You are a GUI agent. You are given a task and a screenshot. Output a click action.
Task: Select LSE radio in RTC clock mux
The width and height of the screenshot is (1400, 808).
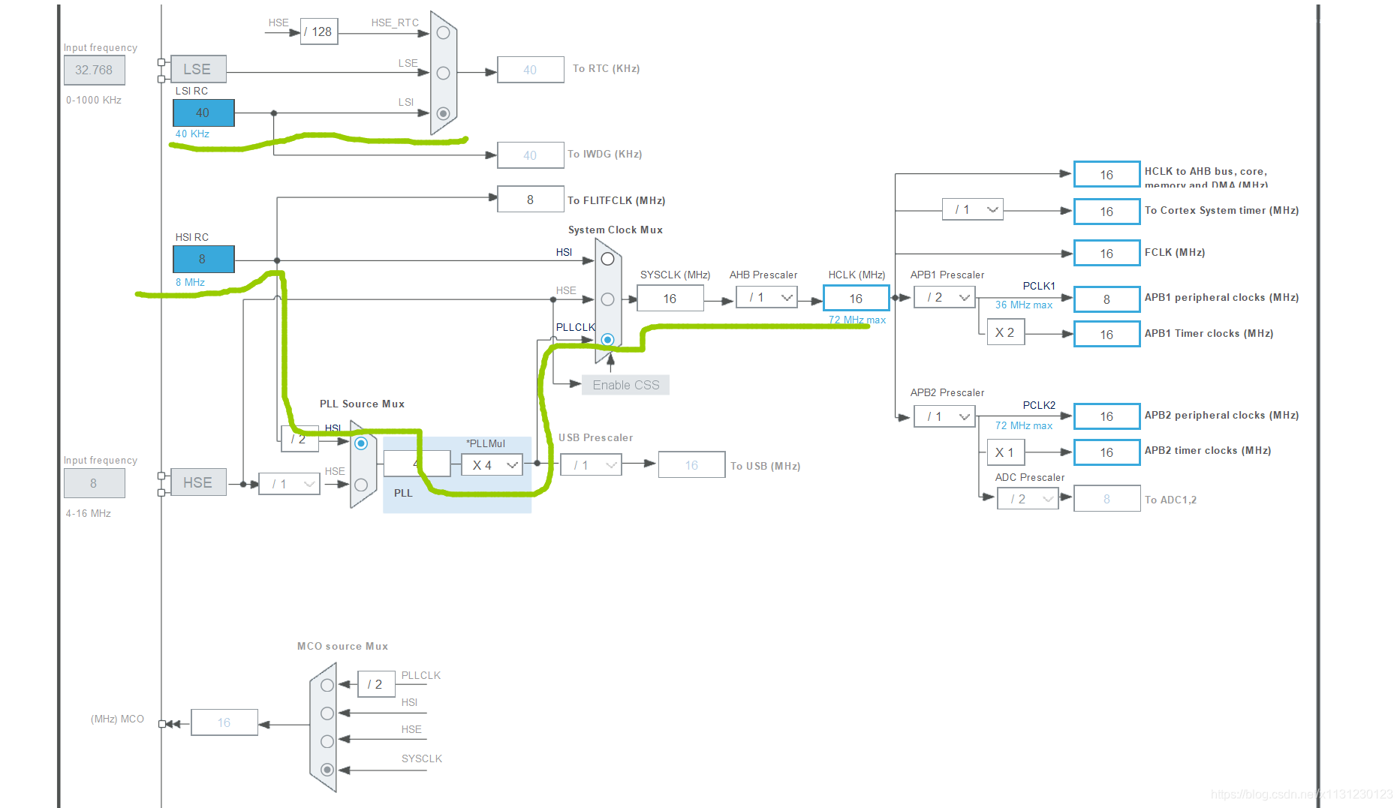[x=443, y=74]
